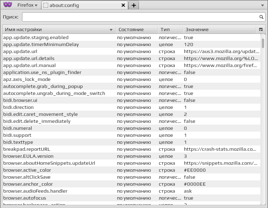The image size is (268, 208).
Task: Select browser.EULA.version preference
Action: click(x=132, y=156)
